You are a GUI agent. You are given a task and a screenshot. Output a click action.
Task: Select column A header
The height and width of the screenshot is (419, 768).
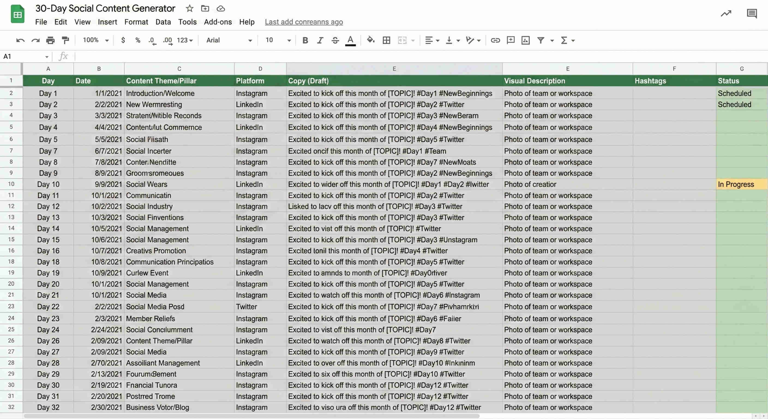click(48, 69)
